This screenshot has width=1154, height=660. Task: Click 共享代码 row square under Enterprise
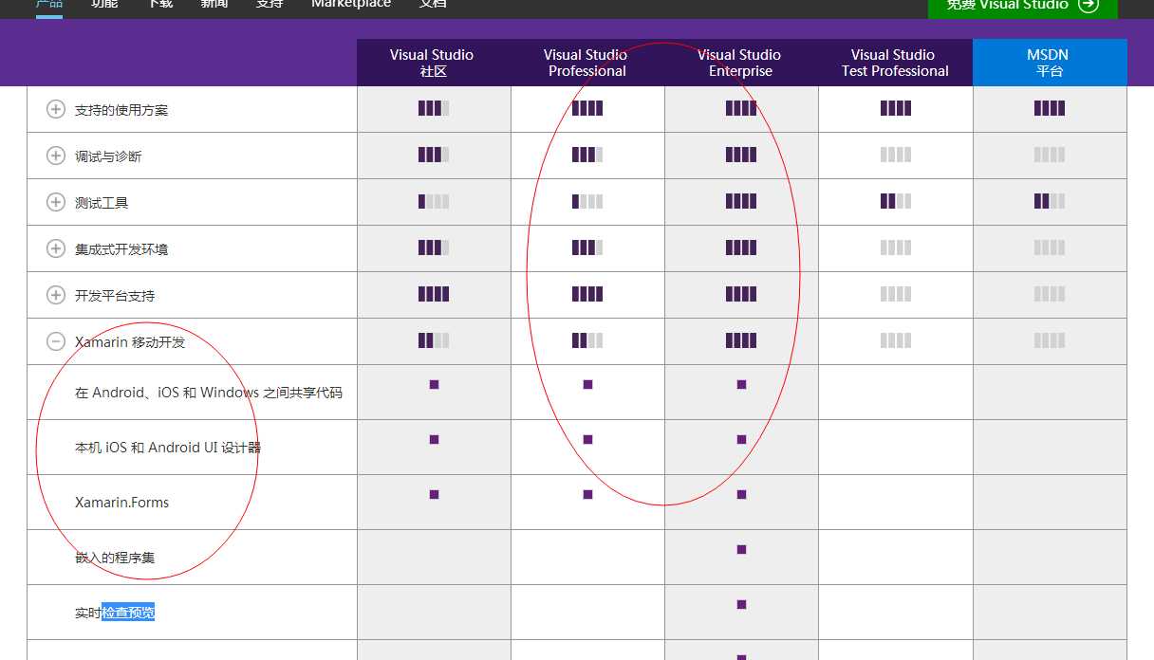coord(741,384)
